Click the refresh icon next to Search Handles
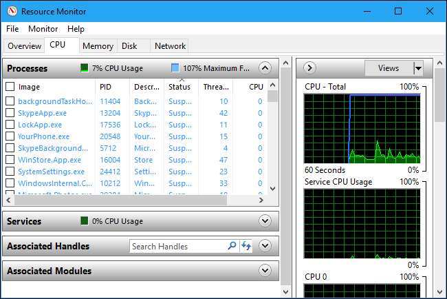Image resolution: width=447 pixels, height=299 pixels. pos(246,246)
